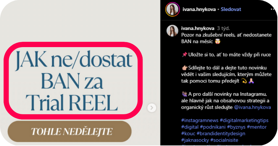
Task: Open hashtag #jaknasocky
Action: [x=195, y=140]
